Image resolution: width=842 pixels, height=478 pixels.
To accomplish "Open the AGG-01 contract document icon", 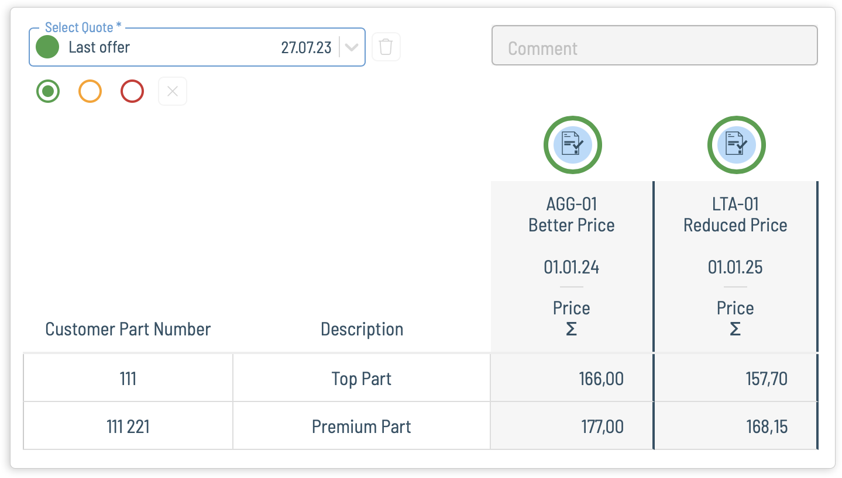I will coord(572,144).
